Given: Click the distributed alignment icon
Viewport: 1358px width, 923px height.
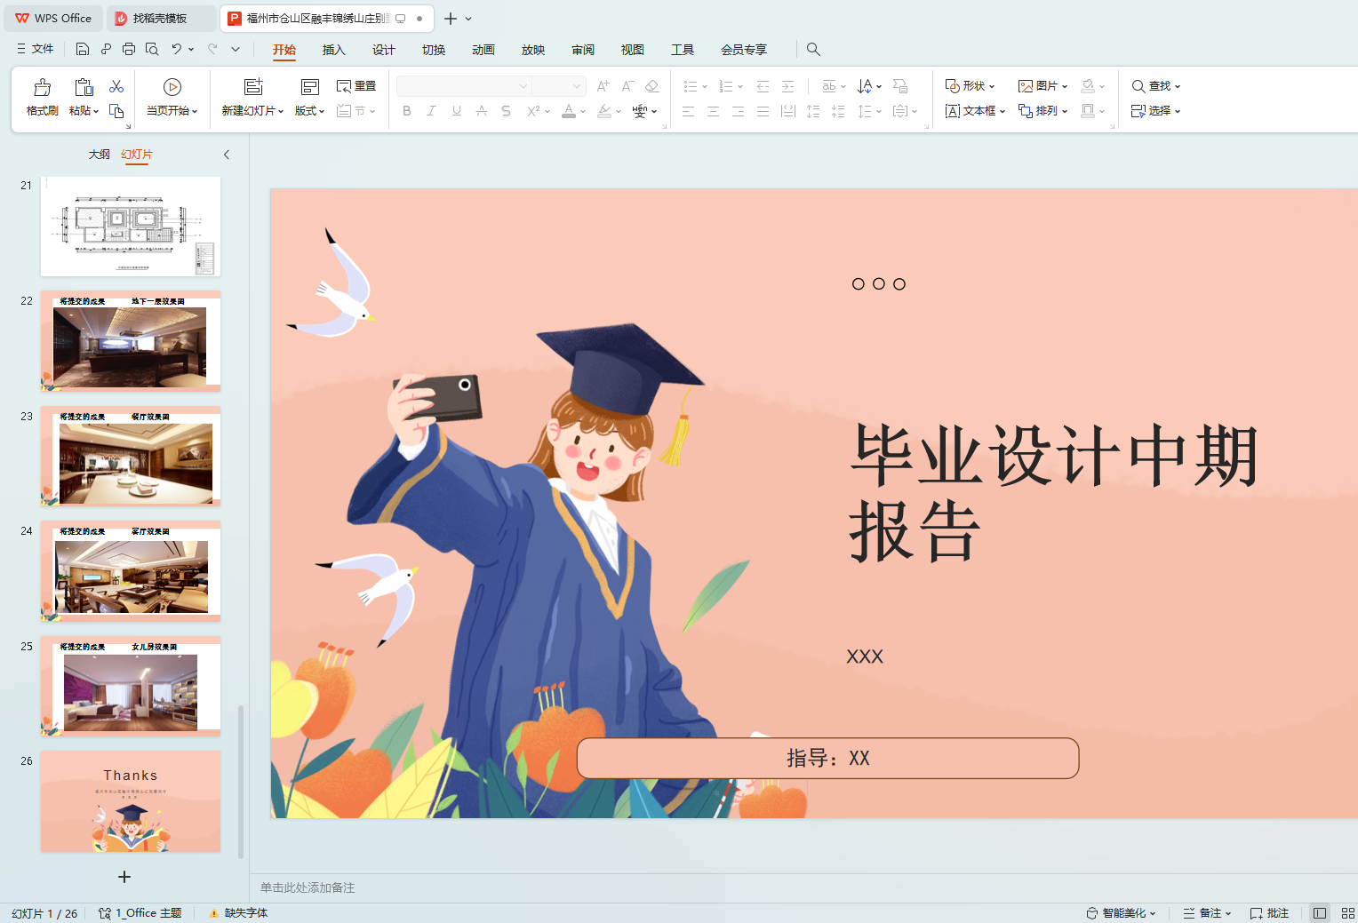Looking at the screenshot, I should coord(787,111).
